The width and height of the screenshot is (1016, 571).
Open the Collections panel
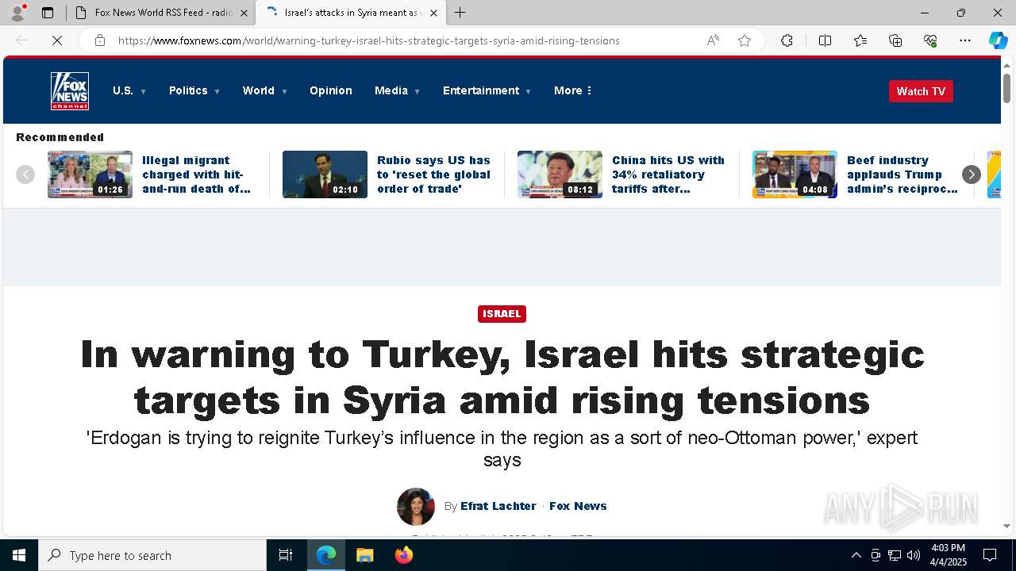[x=895, y=40]
